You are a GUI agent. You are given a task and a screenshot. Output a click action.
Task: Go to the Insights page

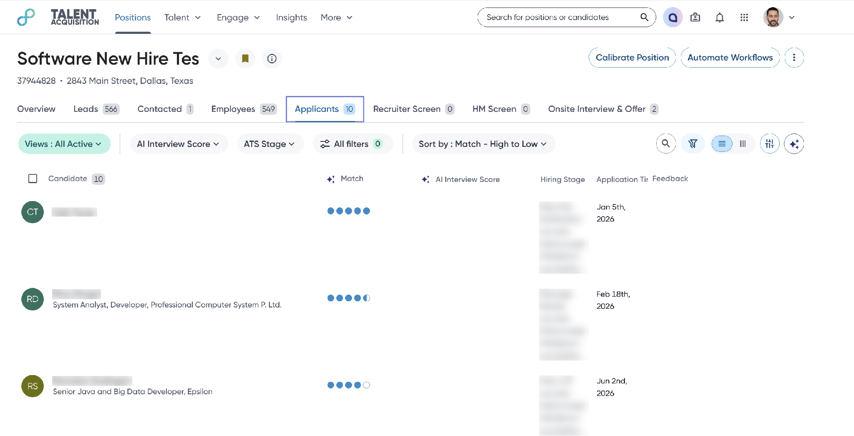[x=292, y=18]
